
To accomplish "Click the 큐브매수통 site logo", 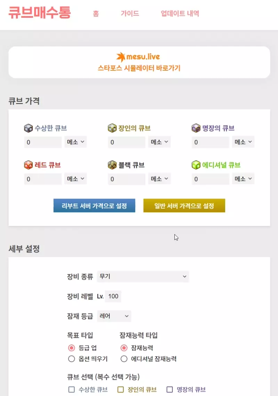I will [x=40, y=13].
